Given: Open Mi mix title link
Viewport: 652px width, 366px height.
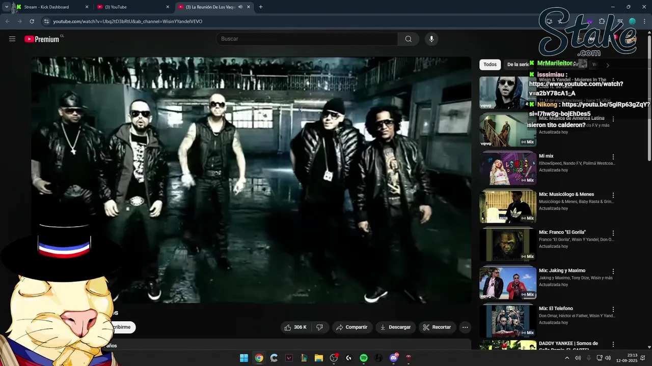Looking at the screenshot, I should [546, 156].
